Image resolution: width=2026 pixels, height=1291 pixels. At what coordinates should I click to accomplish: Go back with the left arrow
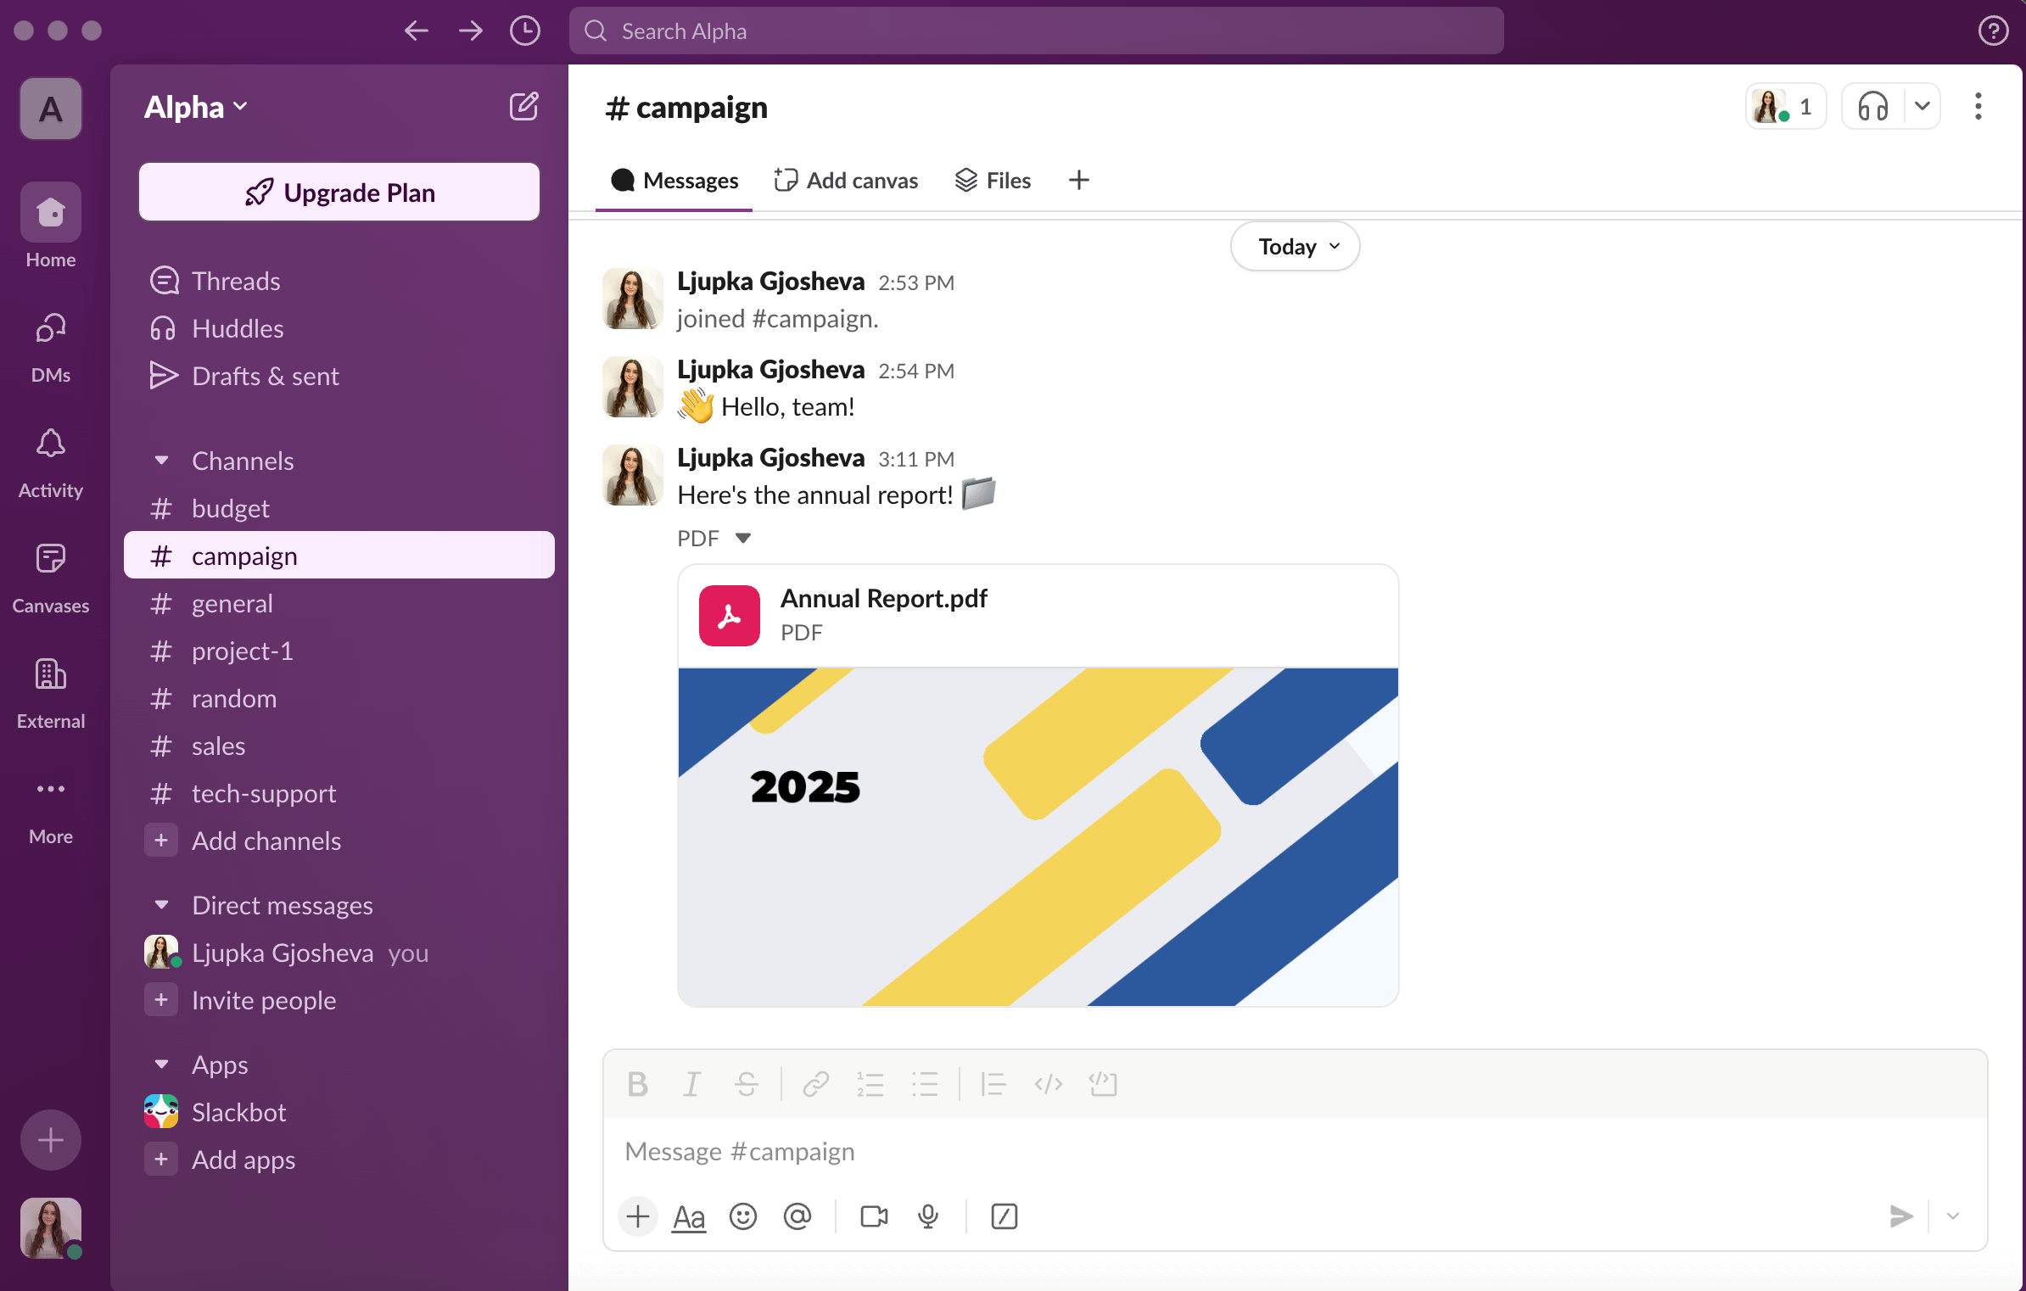click(x=416, y=31)
